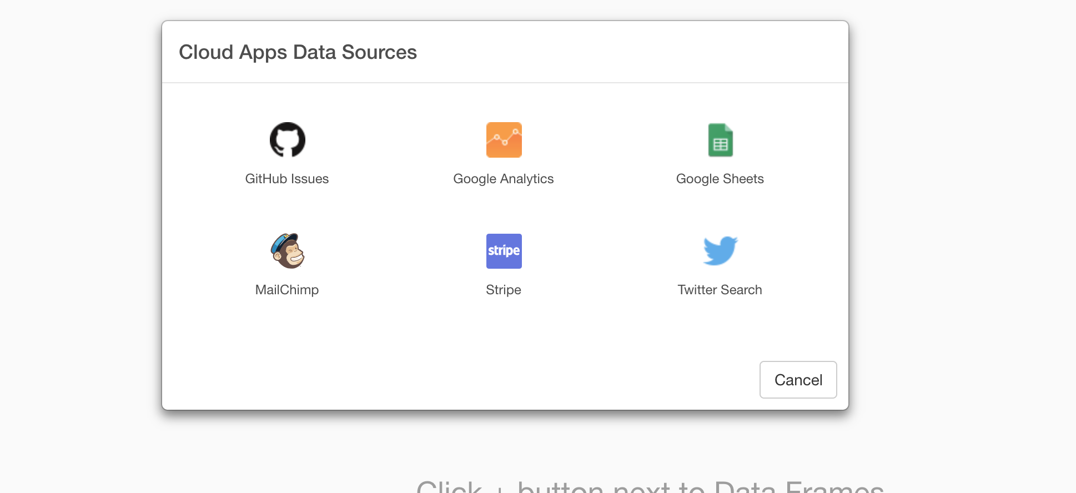This screenshot has height=493, width=1076.
Task: Cancel the Cloud Apps dialog
Action: 798,380
